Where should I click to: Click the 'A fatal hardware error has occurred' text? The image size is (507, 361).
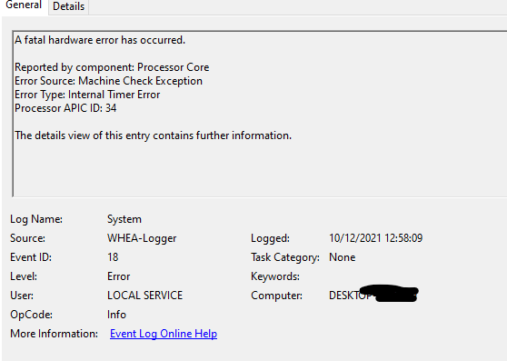point(100,40)
